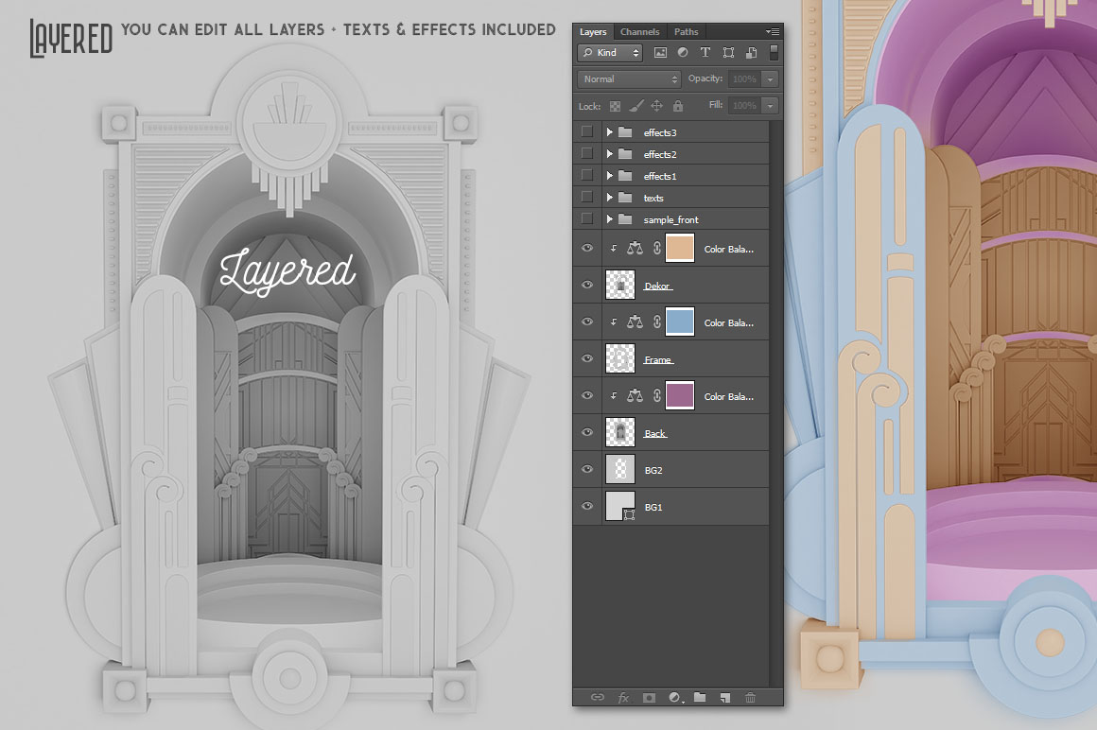Screen dimensions: 1097x730
Task: Select the Frame layer by name
Action: [x=658, y=359]
